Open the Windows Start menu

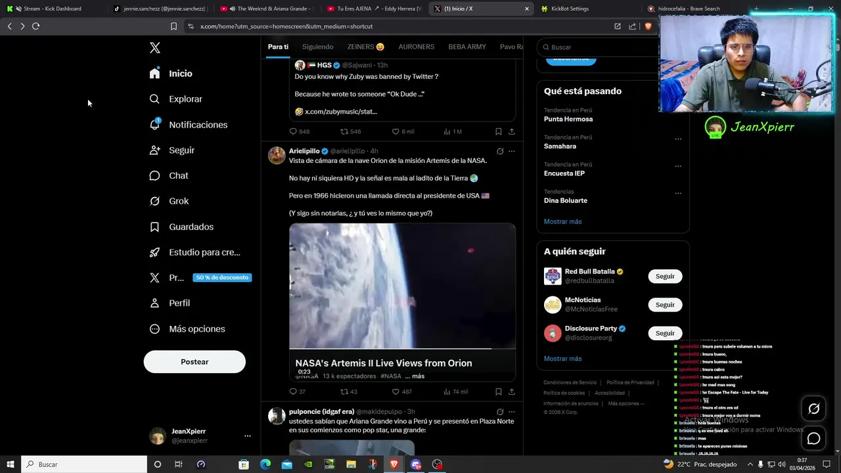(x=10, y=464)
